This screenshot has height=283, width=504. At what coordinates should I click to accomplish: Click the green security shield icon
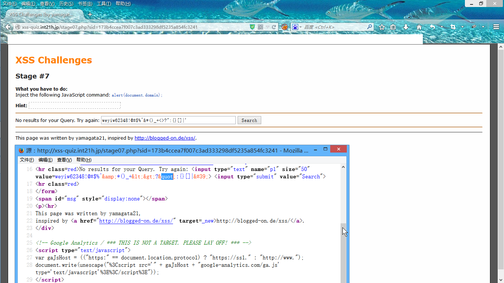pyautogui.click(x=252, y=27)
